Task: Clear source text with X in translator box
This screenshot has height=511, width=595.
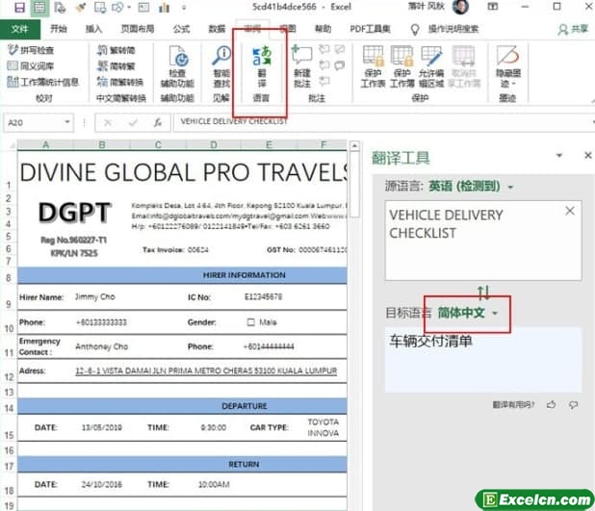Action: (x=570, y=211)
